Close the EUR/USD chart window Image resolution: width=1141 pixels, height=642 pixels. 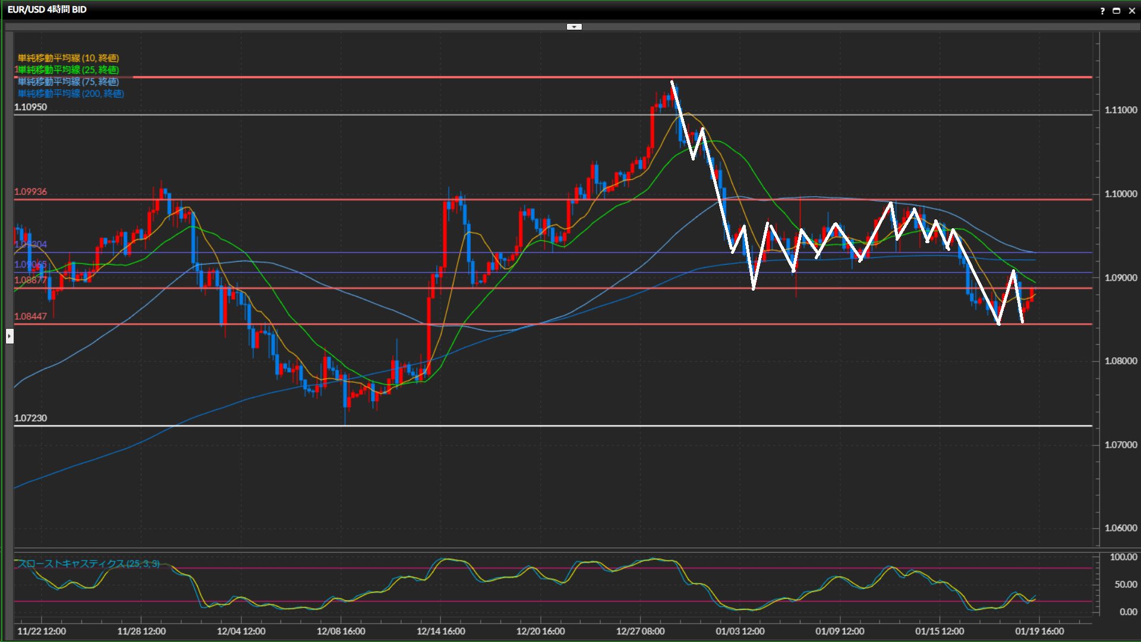[x=1131, y=11]
